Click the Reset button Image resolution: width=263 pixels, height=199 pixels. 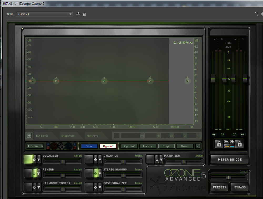tap(185, 146)
